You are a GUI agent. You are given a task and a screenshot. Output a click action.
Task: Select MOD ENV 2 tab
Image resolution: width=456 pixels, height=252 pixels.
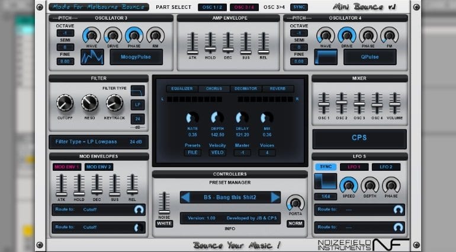98,167
